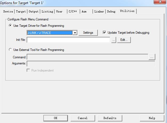Image resolution: width=167 pixels, height=123 pixels.
Task: Focus the Init File text field
Action: [68, 40]
